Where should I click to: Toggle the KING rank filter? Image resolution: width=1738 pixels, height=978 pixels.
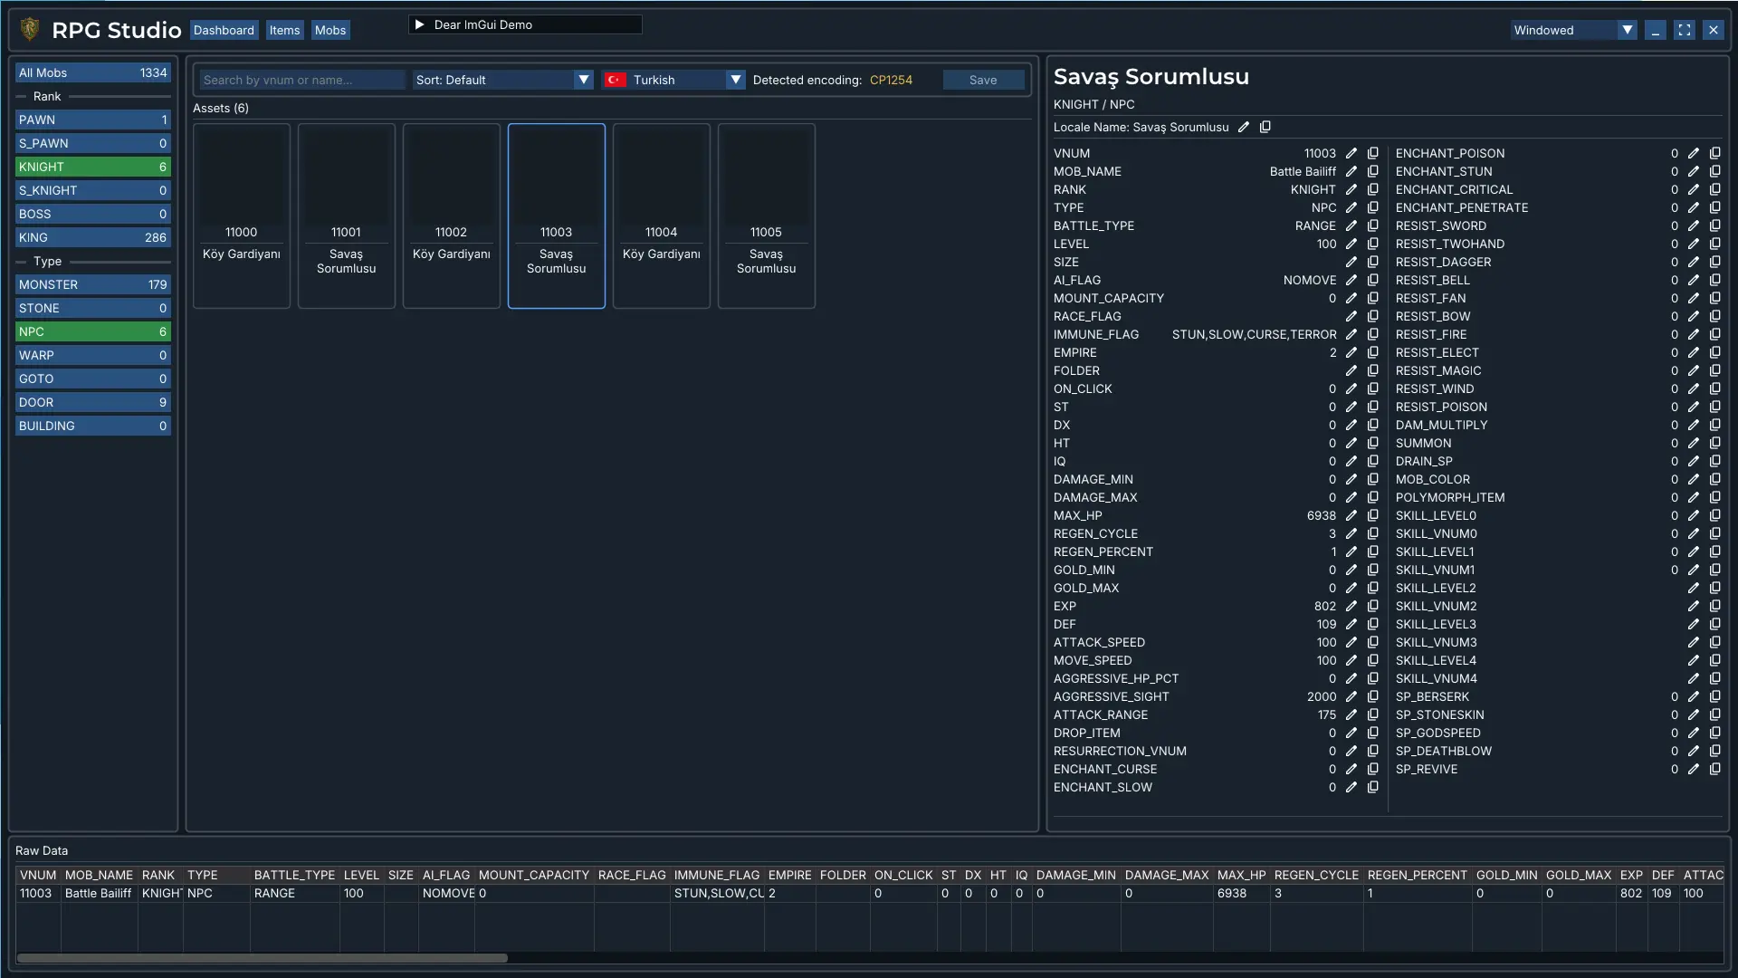[93, 237]
